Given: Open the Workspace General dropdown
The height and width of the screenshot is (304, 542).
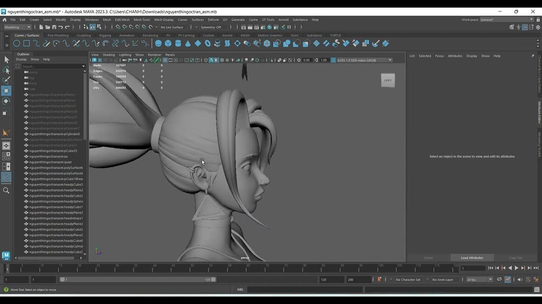Looking at the screenshot, I should pyautogui.click(x=507, y=20).
